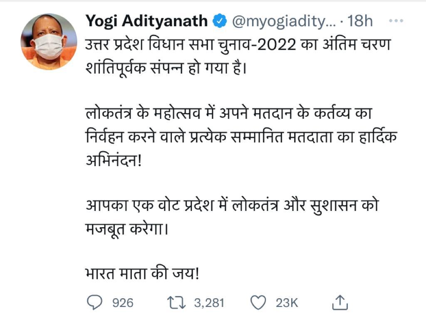Screen dimensions: 426x326
Task: Click the word 'अभिनंदन!' in the tweet
Action: 114,160
